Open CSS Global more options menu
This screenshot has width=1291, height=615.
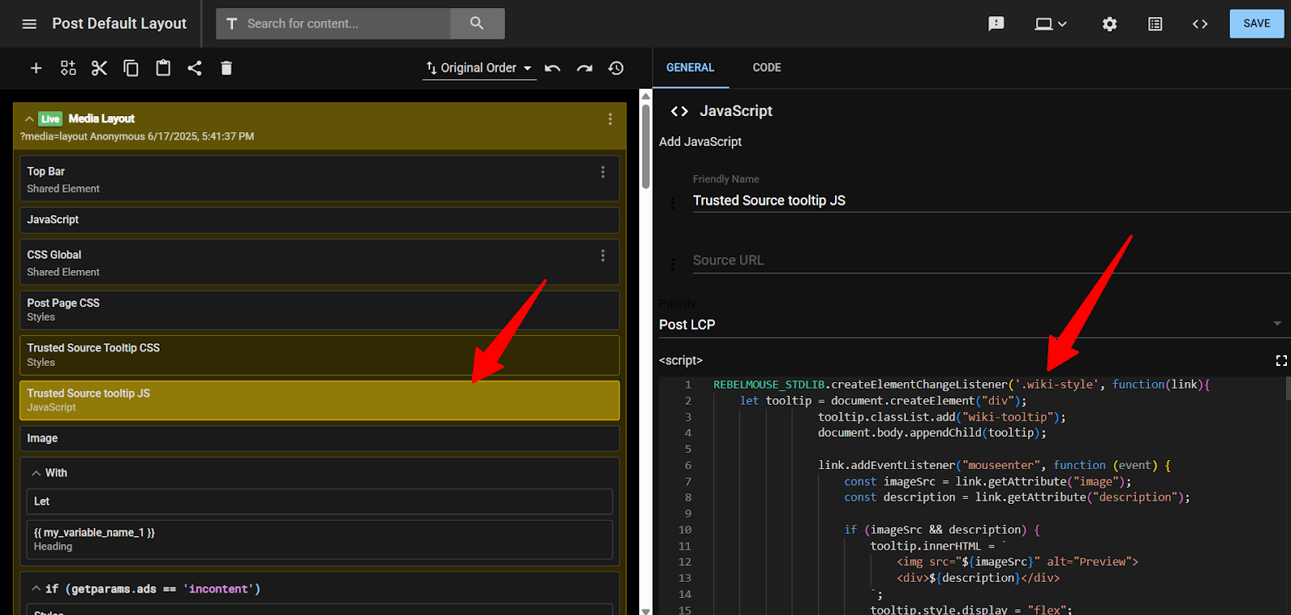click(x=603, y=256)
